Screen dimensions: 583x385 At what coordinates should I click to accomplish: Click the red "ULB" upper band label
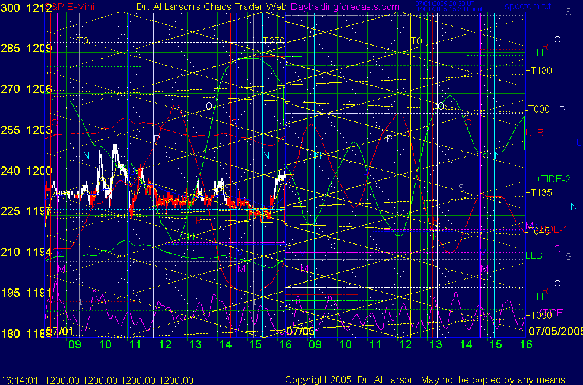(535, 133)
